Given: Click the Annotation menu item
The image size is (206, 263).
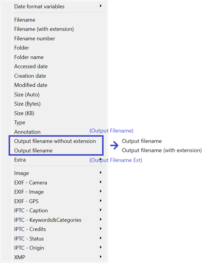Looking at the screenshot, I should click(28, 132).
